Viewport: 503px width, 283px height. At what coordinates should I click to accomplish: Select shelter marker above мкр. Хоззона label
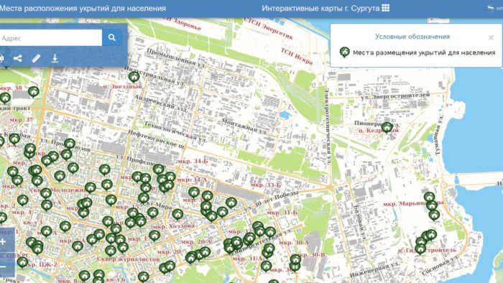coord(177,214)
